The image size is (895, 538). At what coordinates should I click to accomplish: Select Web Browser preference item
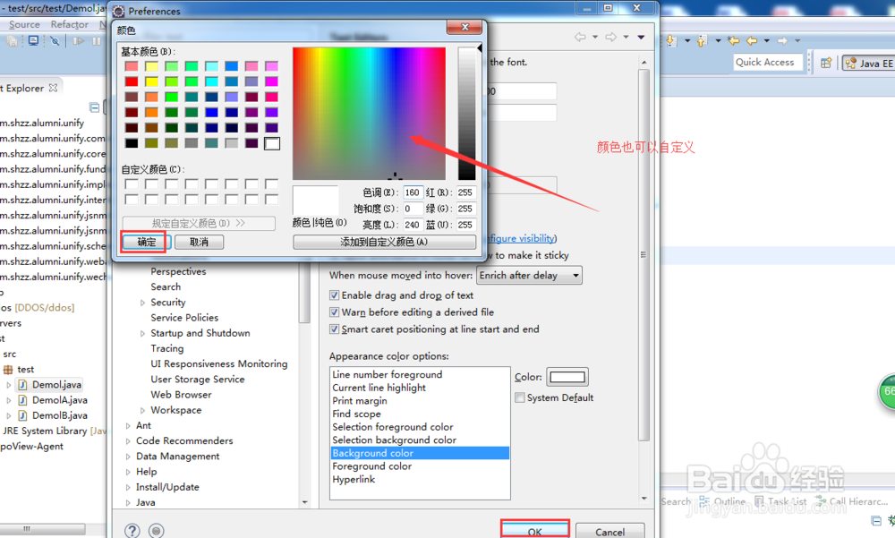pos(181,395)
